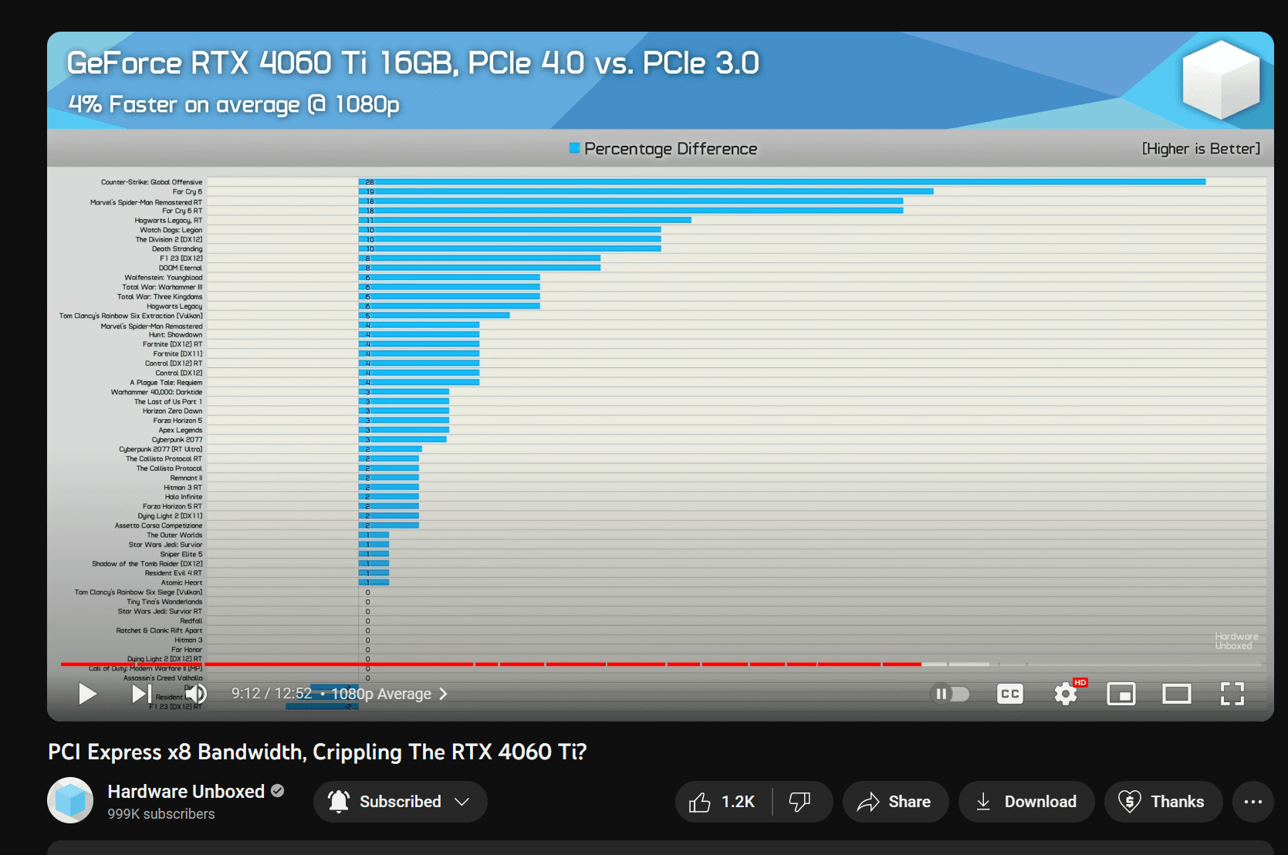1288x855 pixels.
Task: Click the Halo Infinite chart label
Action: (184, 497)
